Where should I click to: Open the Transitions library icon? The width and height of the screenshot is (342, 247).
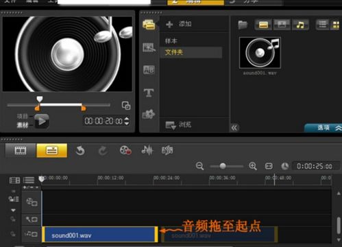tap(149, 47)
